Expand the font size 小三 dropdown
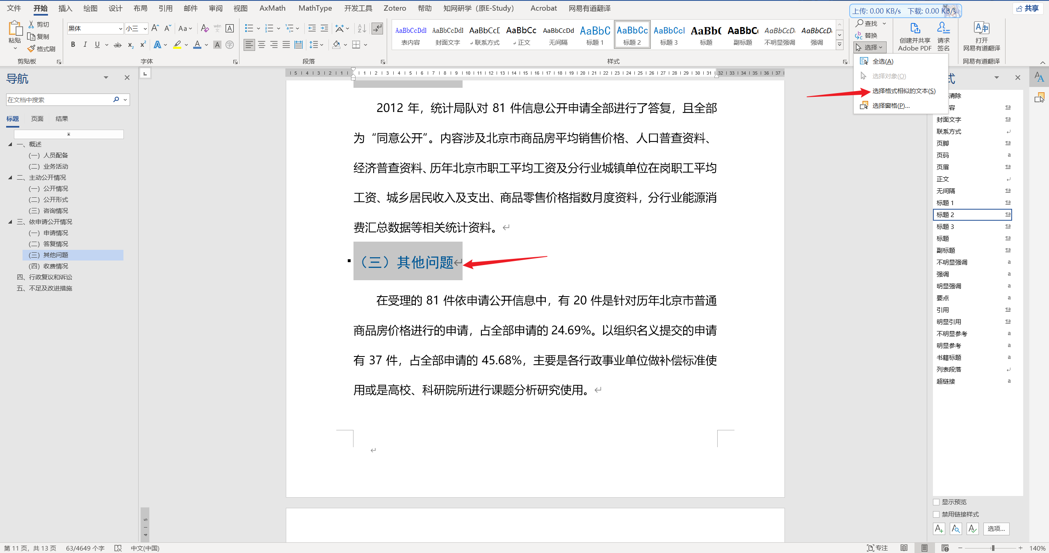The image size is (1049, 553). point(145,28)
